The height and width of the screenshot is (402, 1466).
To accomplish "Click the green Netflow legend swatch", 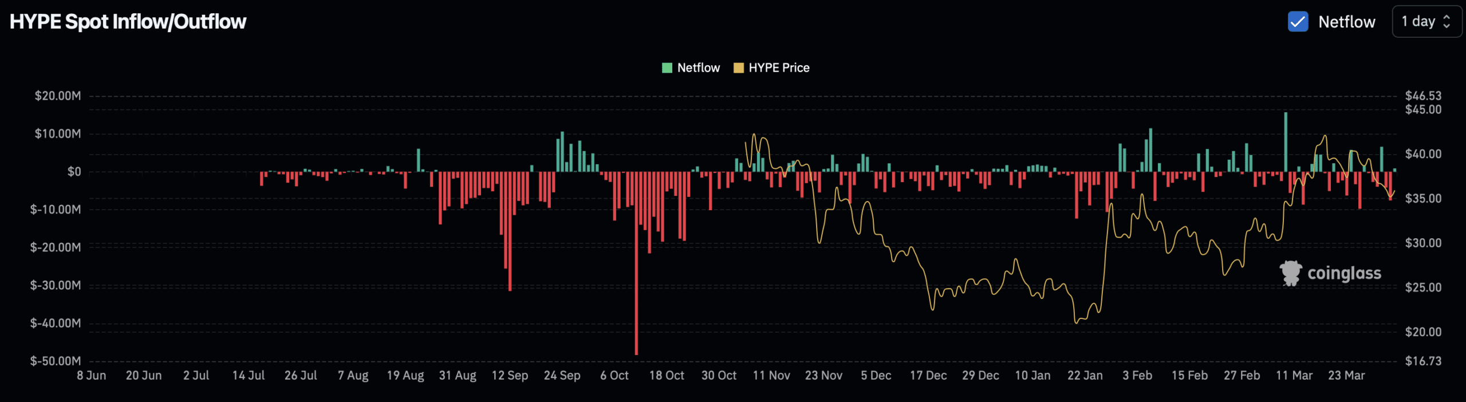I will point(667,68).
